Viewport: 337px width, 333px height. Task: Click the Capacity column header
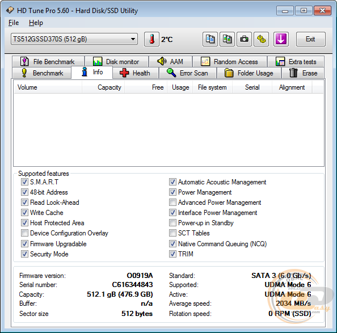click(103, 87)
